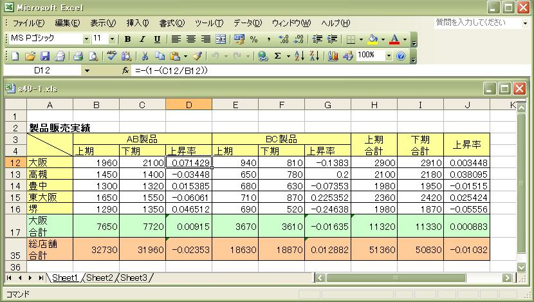Select cell with value 0.225352
The image size is (534, 302).
pyautogui.click(x=327, y=197)
